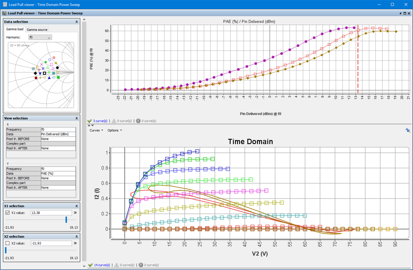413x270 pixels.
Task: Click the 0 curve(s) error count under PAE chart
Action: tap(149, 121)
